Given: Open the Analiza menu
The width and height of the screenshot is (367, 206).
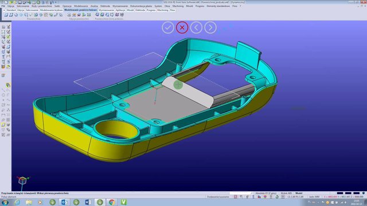Looking at the screenshot, I should 94,6.
